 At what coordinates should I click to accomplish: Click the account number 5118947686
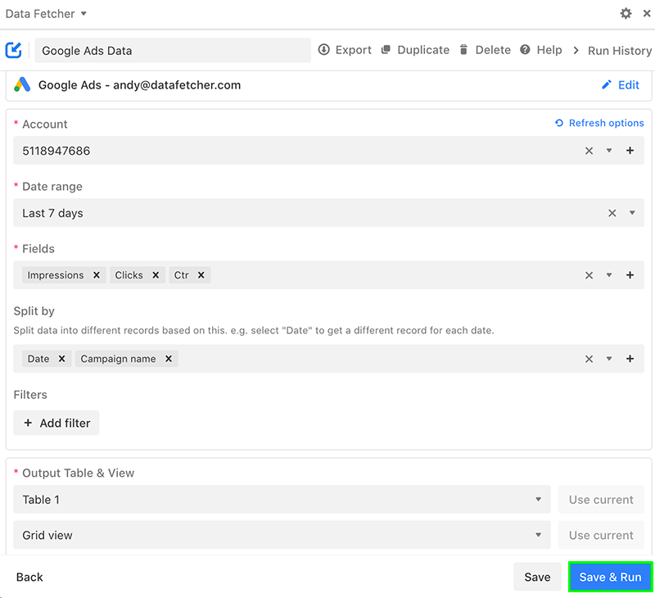pos(56,151)
